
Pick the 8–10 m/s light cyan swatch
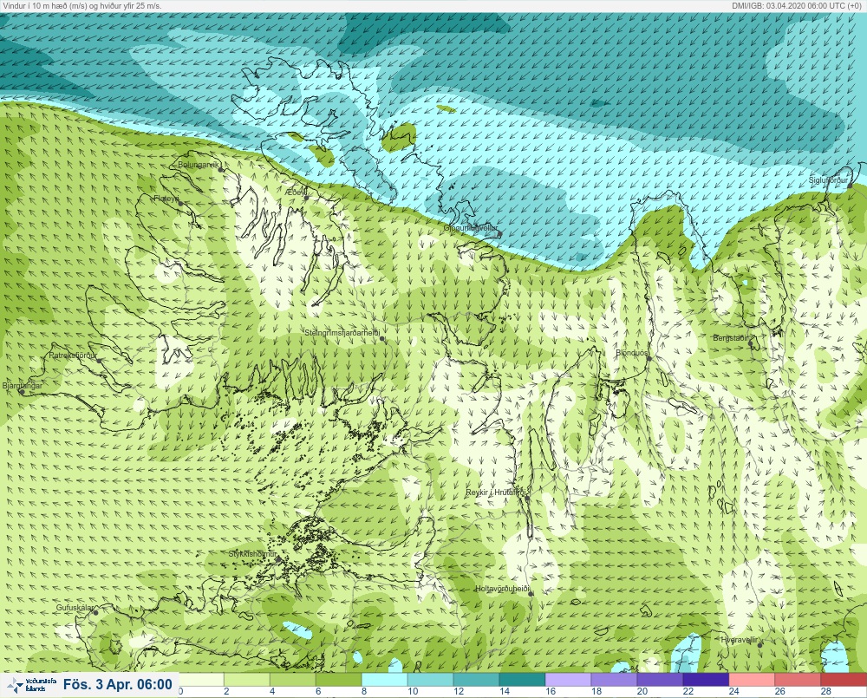(384, 679)
